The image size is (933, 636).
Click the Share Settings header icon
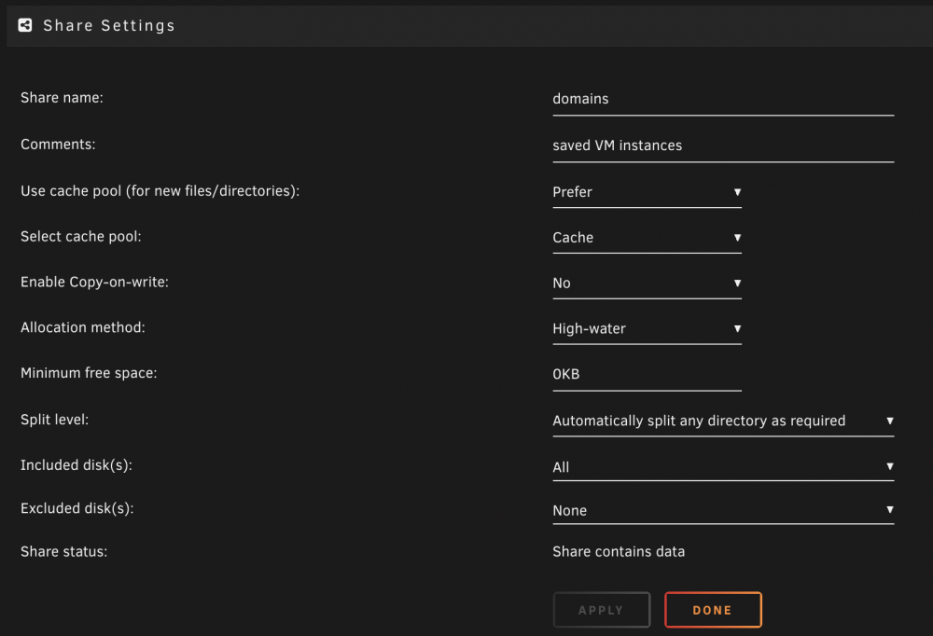pyautogui.click(x=25, y=25)
